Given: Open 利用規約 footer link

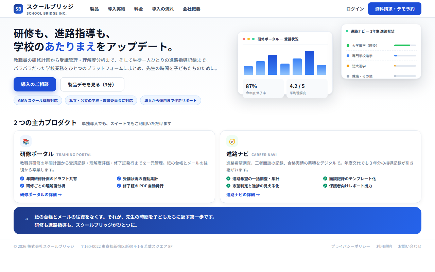Looking at the screenshot, I should pyautogui.click(x=384, y=246).
